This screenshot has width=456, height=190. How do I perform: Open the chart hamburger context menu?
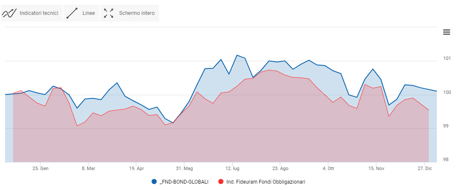(446, 32)
